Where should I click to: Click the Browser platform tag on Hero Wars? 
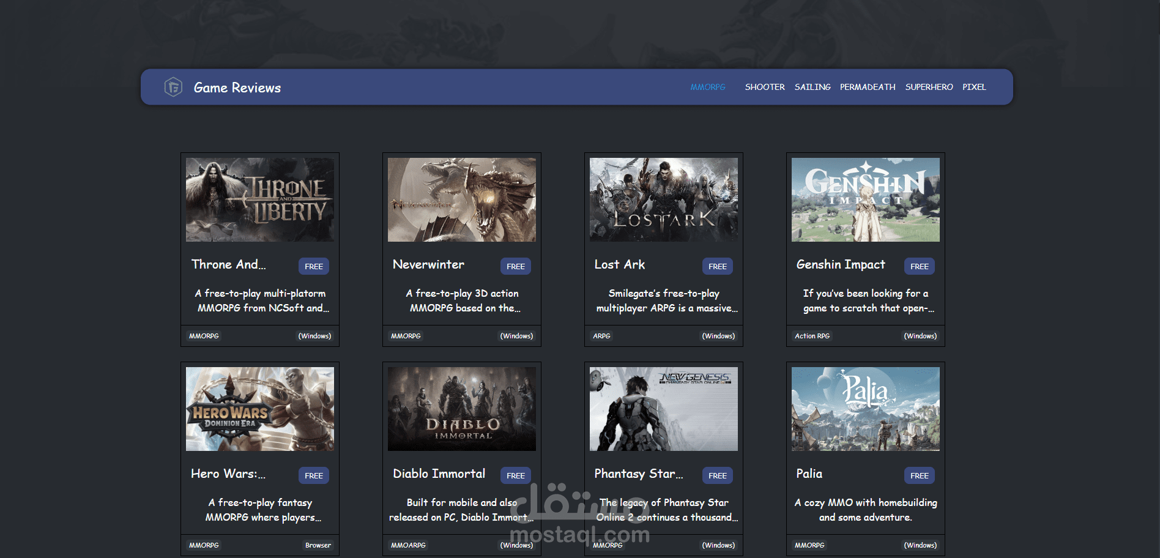318,545
